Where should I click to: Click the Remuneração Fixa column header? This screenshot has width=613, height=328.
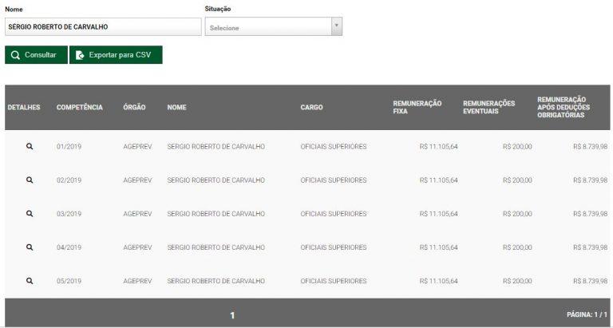[417, 108]
